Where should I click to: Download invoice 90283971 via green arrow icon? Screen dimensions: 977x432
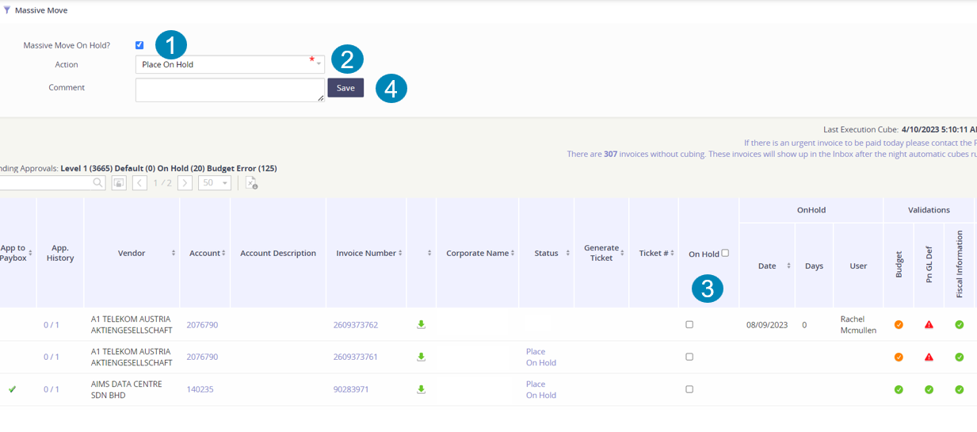click(x=422, y=389)
